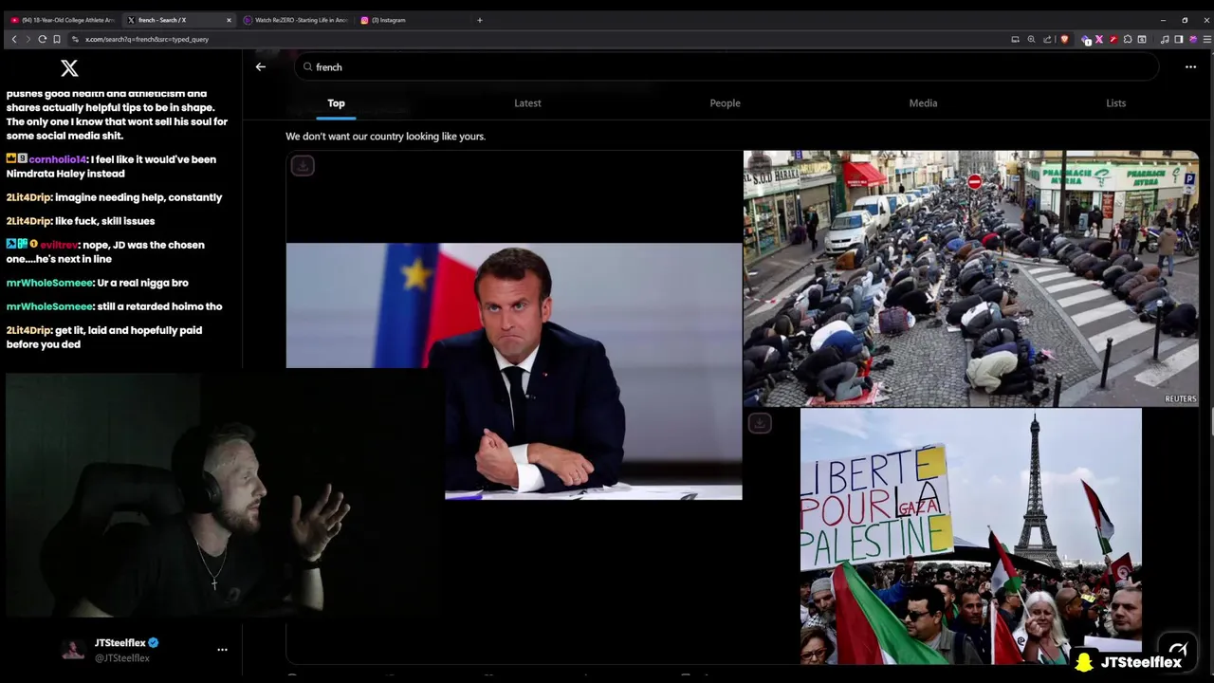Screen dimensions: 1214x683
Task: Open the browser hamburger main menu
Action: [x=1206, y=39]
